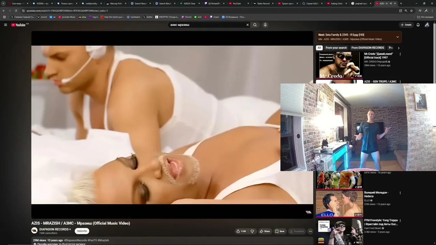Open options for Mr.Credo video
436x245 pixels.
[400, 54]
